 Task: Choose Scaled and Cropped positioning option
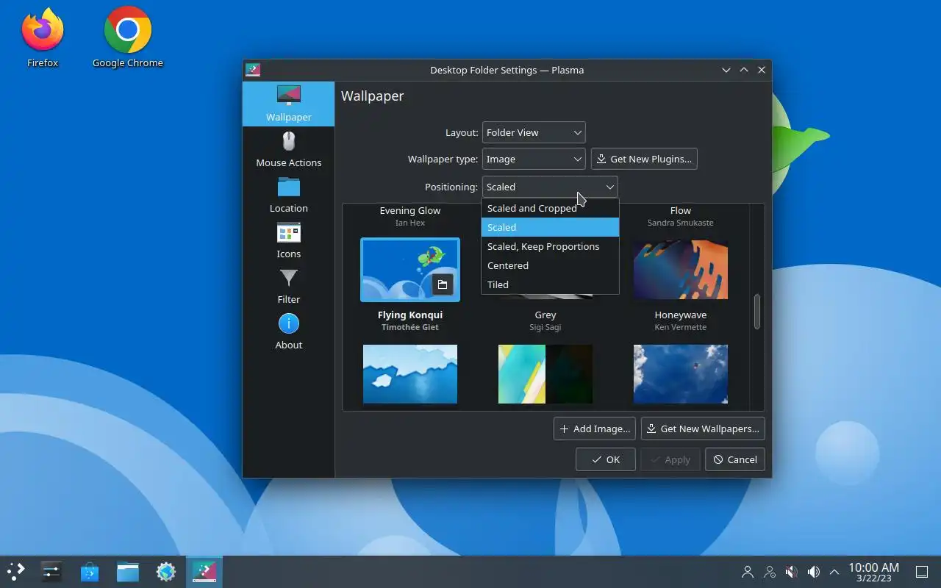[550, 208]
